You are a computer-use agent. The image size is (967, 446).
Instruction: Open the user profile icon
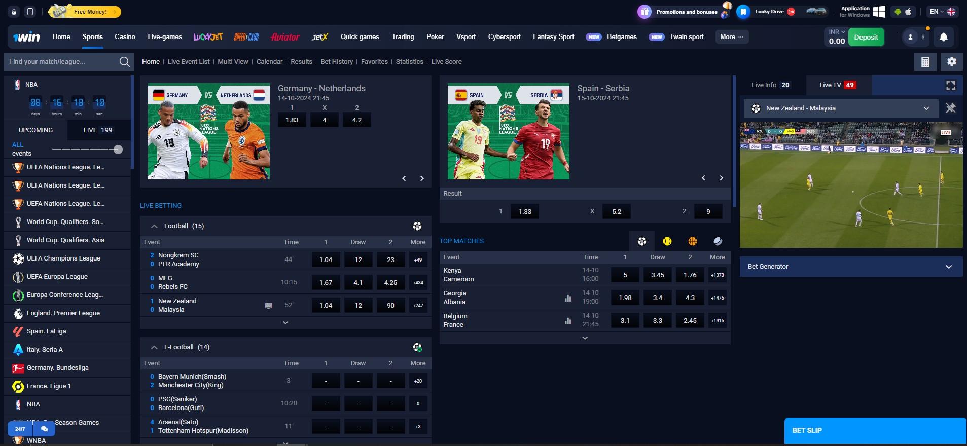tap(910, 37)
